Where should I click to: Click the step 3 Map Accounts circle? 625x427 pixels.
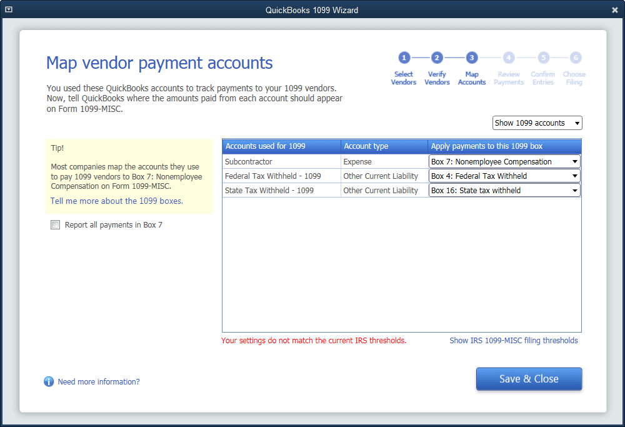click(x=472, y=58)
